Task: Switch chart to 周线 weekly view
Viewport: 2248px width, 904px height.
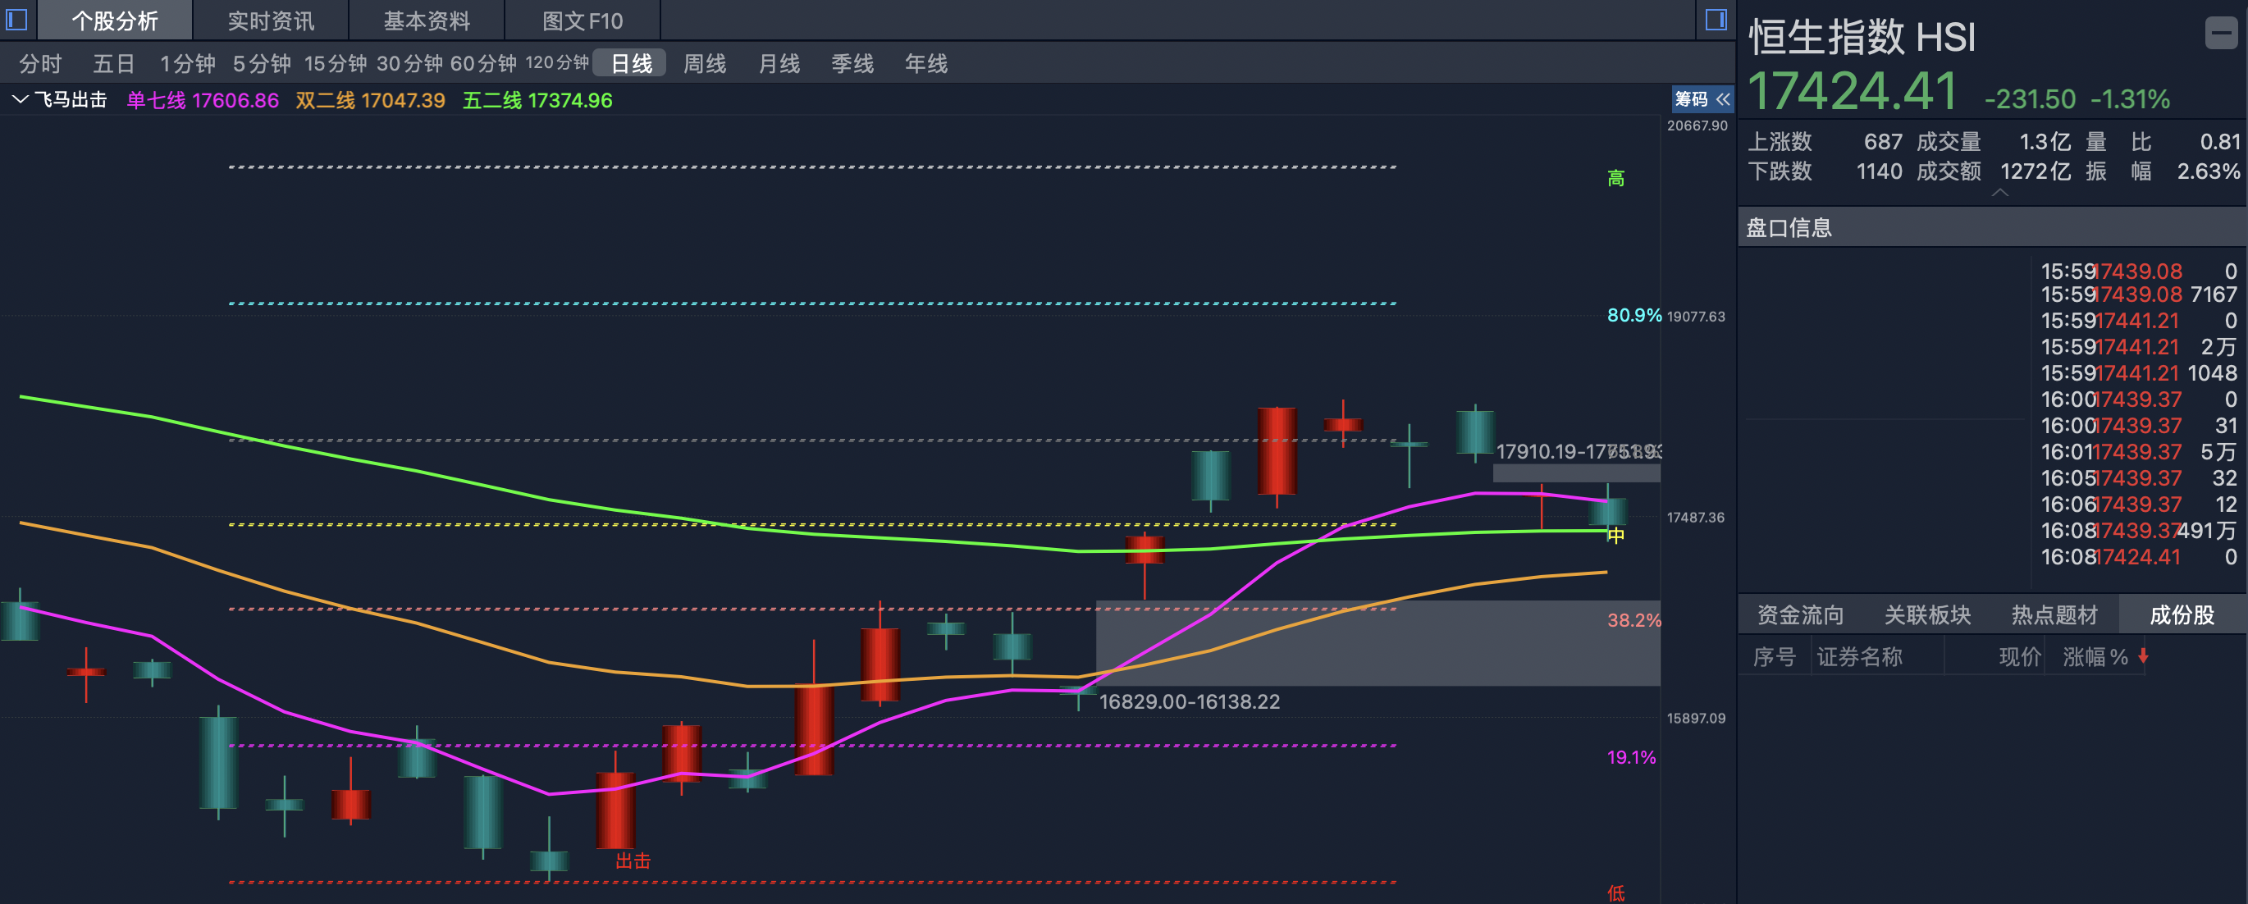Action: pos(705,63)
